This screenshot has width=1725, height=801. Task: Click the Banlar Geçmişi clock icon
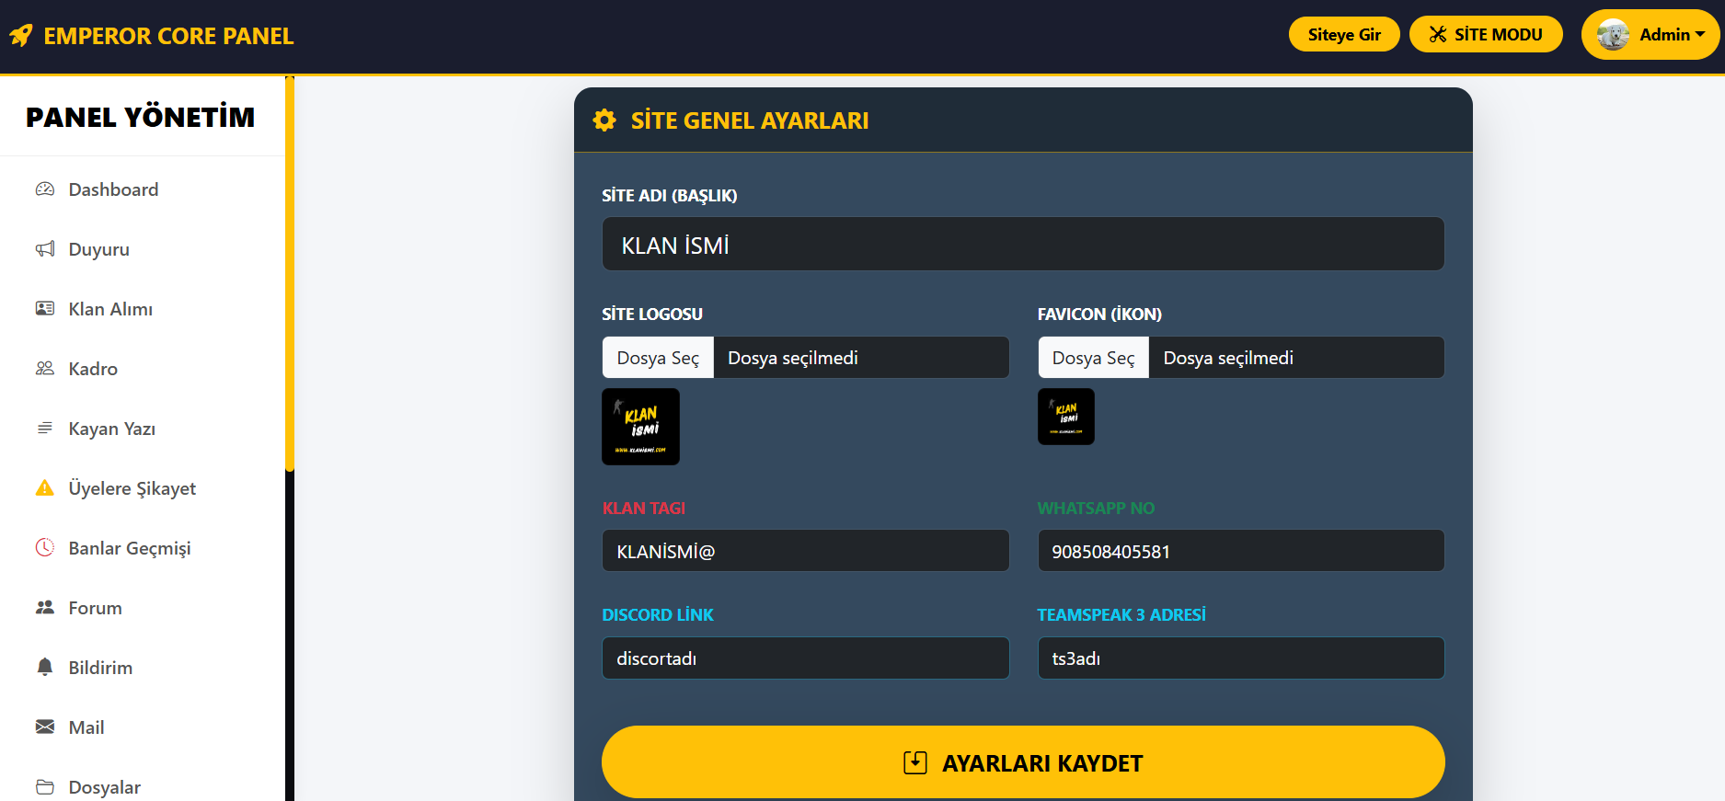(45, 548)
